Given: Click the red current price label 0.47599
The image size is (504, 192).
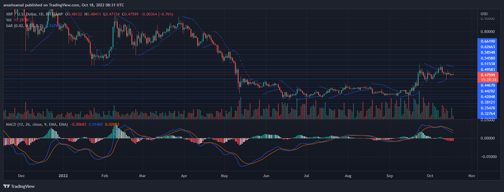Looking at the screenshot, I should pyautogui.click(x=488, y=75).
